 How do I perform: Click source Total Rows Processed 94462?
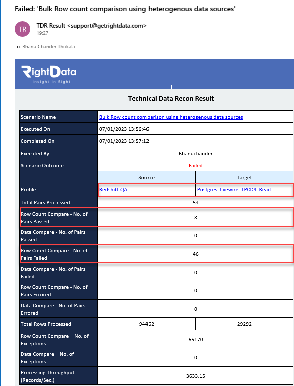146,324
